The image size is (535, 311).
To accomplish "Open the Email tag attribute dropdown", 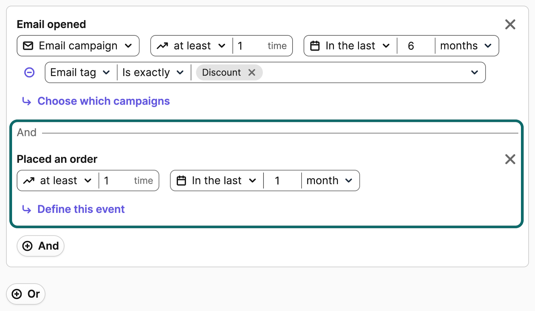I will click(80, 72).
